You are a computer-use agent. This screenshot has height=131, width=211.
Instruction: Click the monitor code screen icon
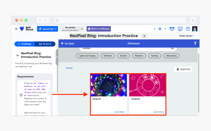tap(180, 29)
